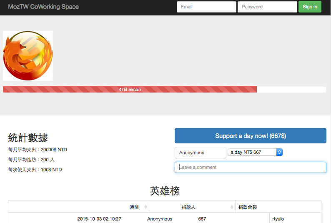Click the 英雄榜 heading

pos(165,191)
